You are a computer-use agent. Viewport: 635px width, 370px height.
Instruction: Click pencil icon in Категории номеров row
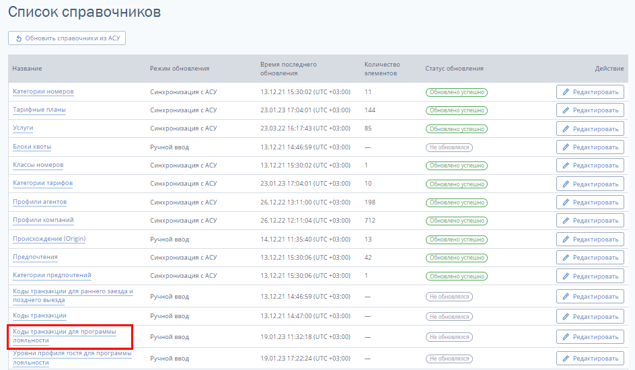coord(566,92)
